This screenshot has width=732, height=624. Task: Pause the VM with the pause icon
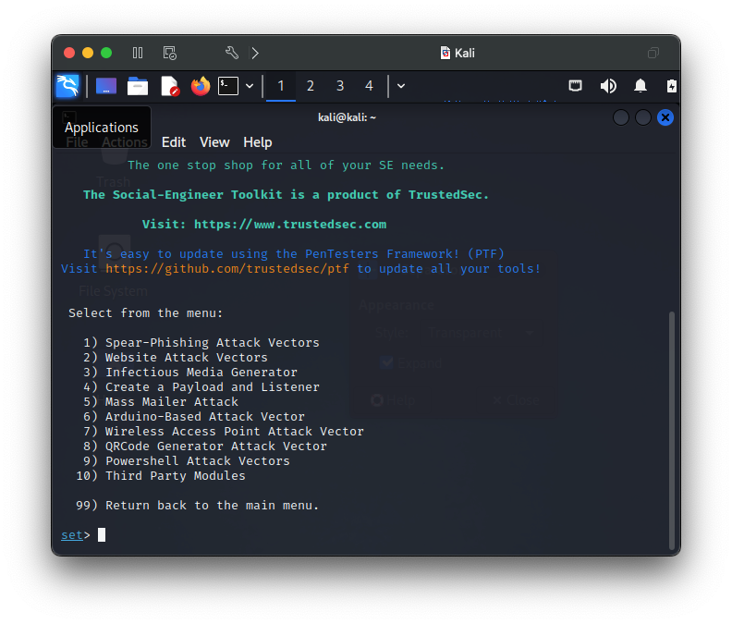coord(137,53)
